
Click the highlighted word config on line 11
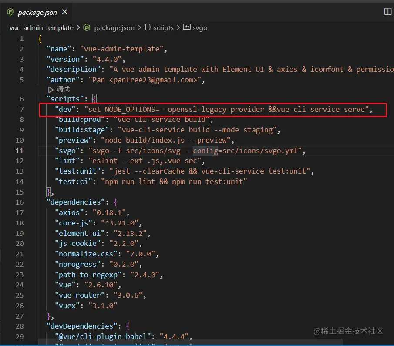pyautogui.click(x=205, y=151)
